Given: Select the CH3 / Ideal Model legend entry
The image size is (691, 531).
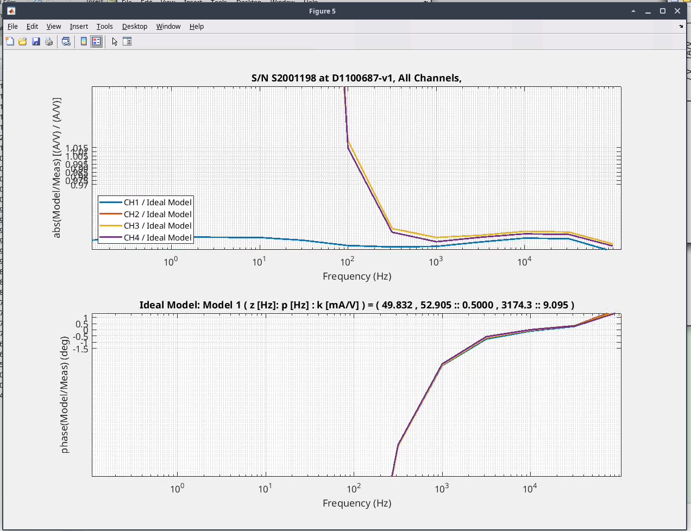Looking at the screenshot, I should (146, 226).
